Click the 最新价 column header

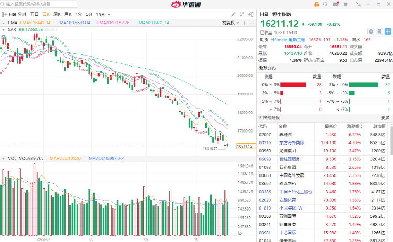pyautogui.click(x=331, y=127)
